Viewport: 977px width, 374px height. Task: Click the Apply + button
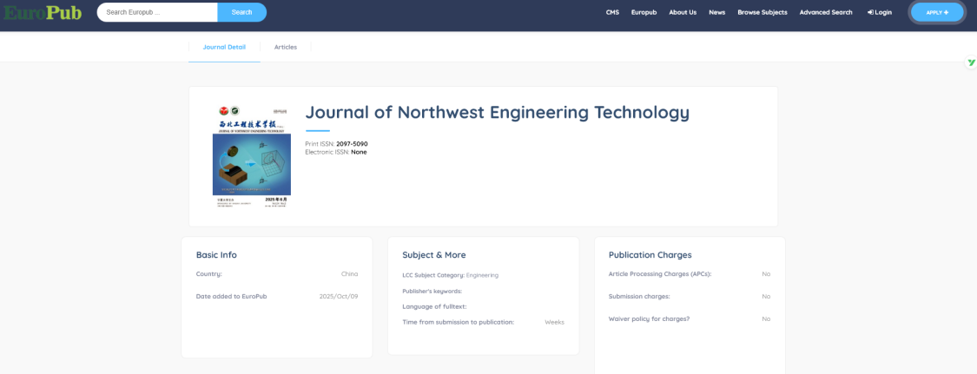pos(937,12)
